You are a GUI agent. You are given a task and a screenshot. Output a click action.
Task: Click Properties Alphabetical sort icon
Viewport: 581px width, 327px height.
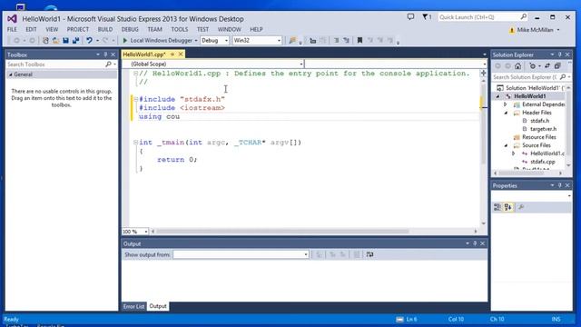508,207
